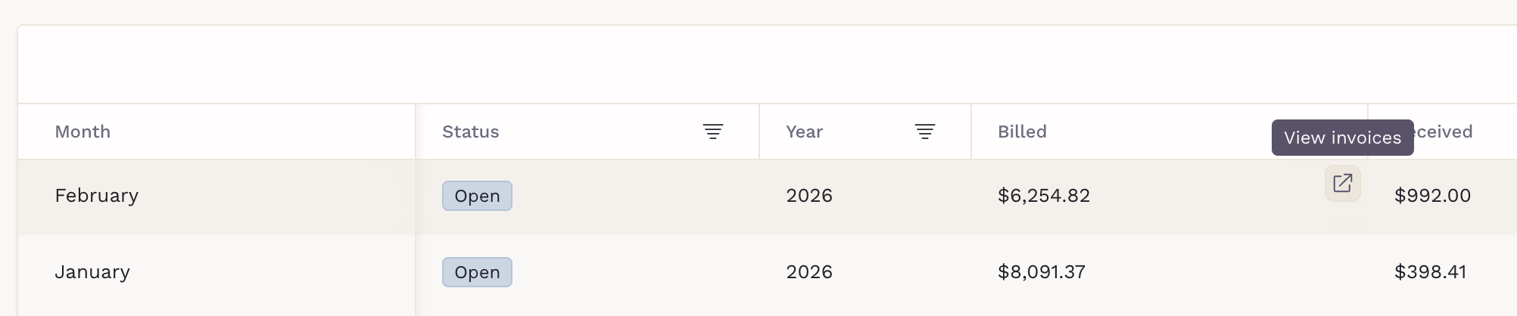Click the View invoices tooltip label
The height and width of the screenshot is (316, 1517).
[1342, 138]
